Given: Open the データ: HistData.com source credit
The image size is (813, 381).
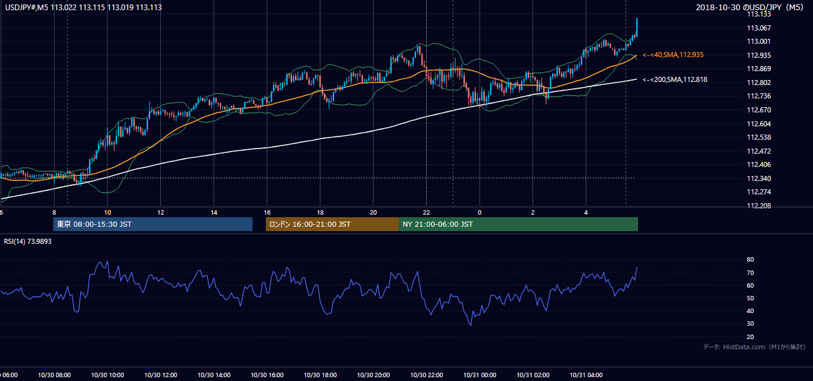Looking at the screenshot, I should point(754,347).
